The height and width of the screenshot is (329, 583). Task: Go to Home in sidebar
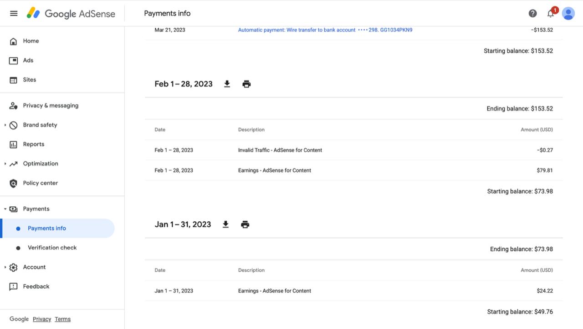(31, 41)
